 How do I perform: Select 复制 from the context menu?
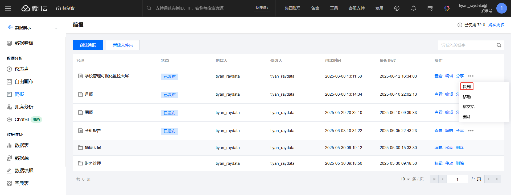point(467,87)
